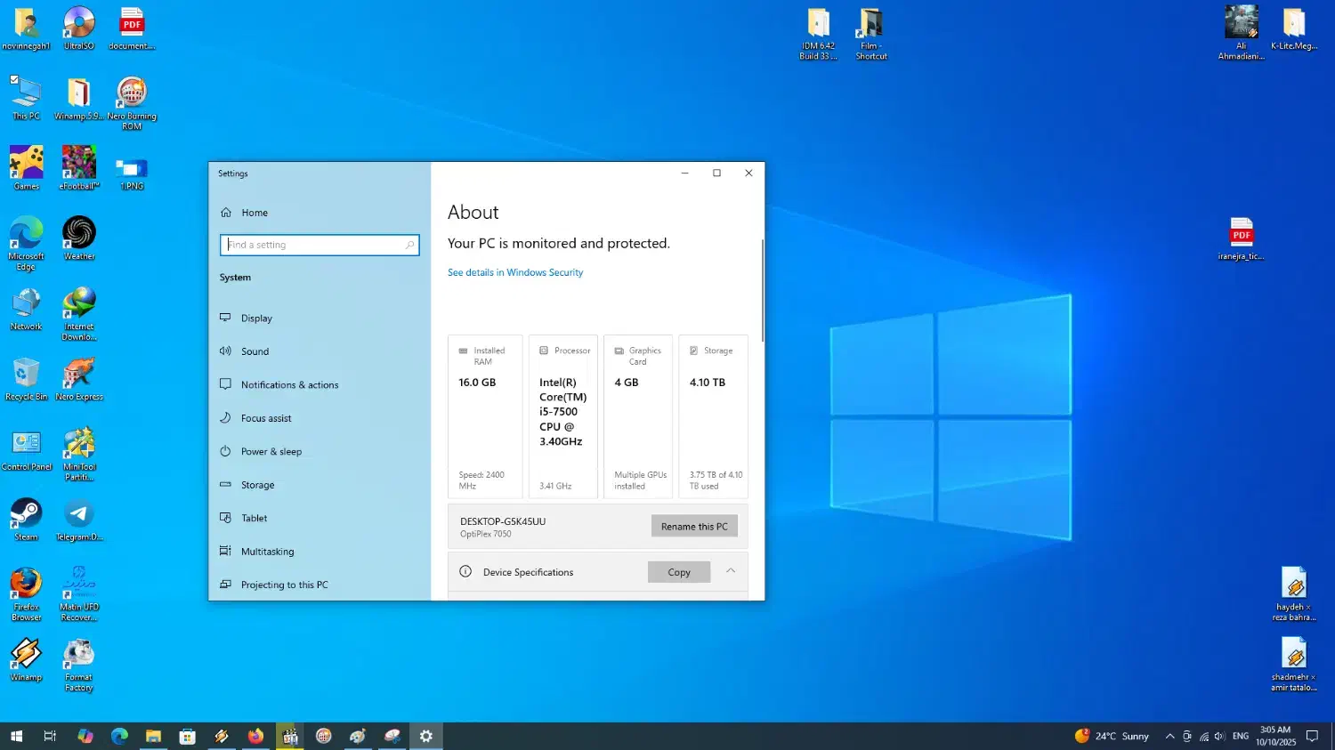Select Power & sleep settings

pos(271,452)
